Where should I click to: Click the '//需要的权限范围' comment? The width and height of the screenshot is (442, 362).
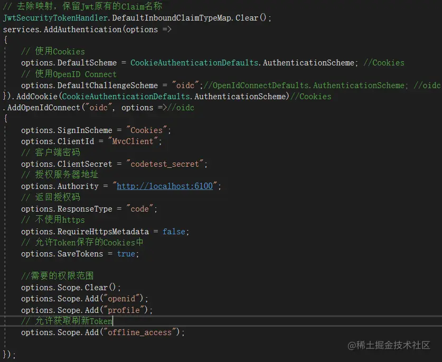[57, 276]
